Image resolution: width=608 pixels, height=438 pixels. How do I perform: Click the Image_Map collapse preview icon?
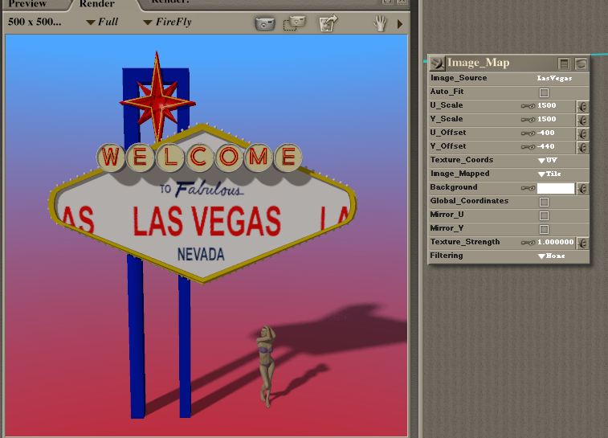pos(581,63)
